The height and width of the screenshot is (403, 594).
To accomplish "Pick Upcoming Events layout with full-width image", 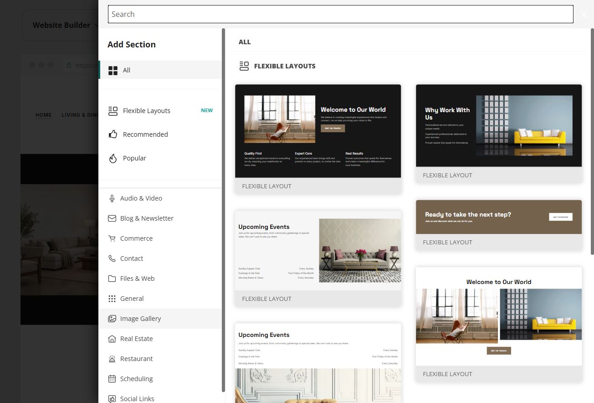I will tap(318, 363).
